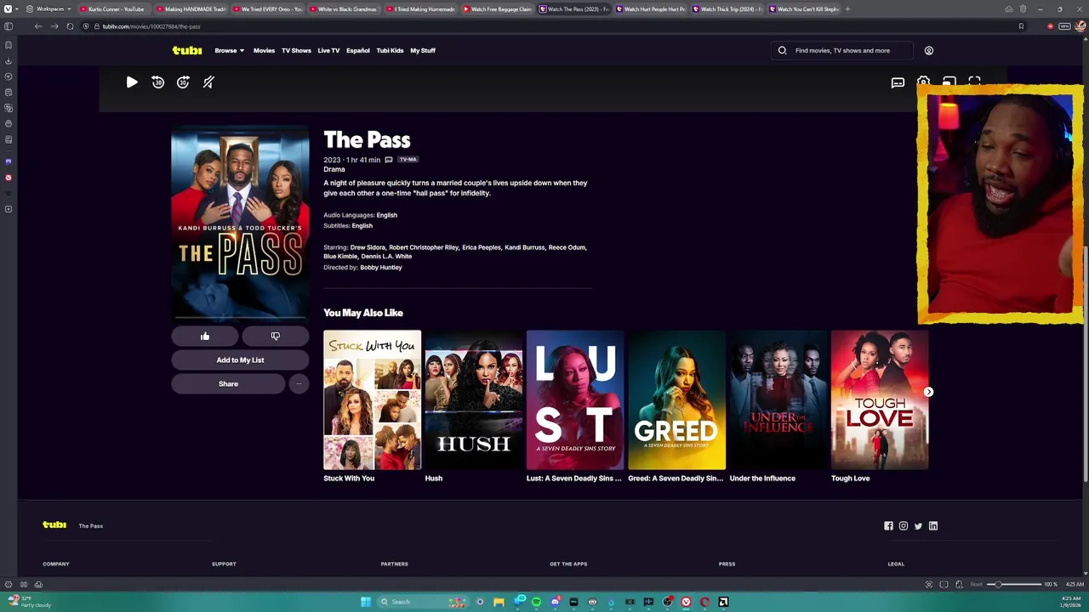Click Kandi Burruss cast link
Screen dimensions: 1089x612
point(525,247)
